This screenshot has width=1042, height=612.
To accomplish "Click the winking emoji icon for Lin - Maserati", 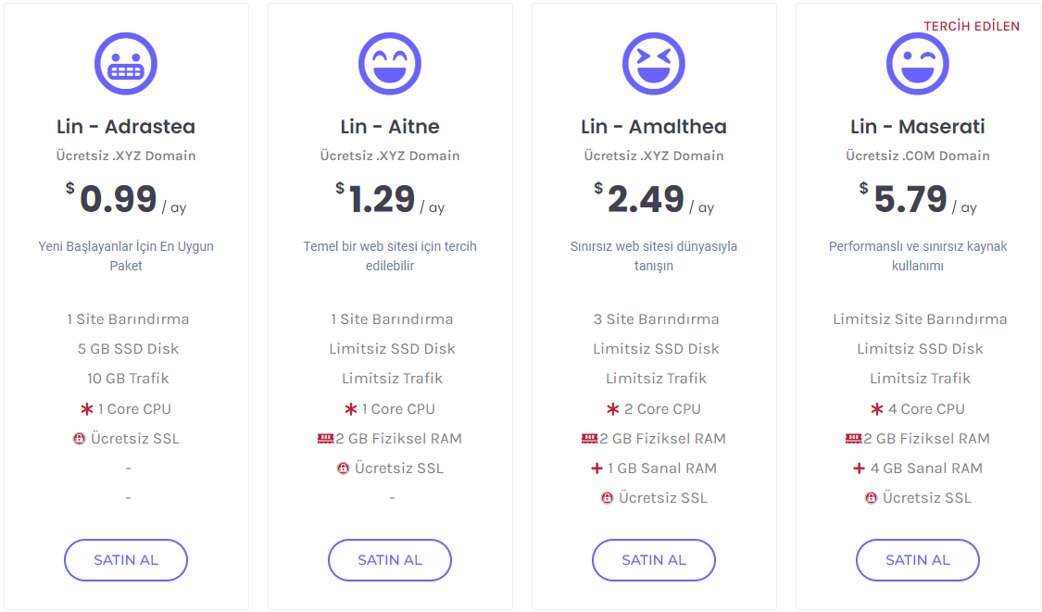I will tap(918, 64).
